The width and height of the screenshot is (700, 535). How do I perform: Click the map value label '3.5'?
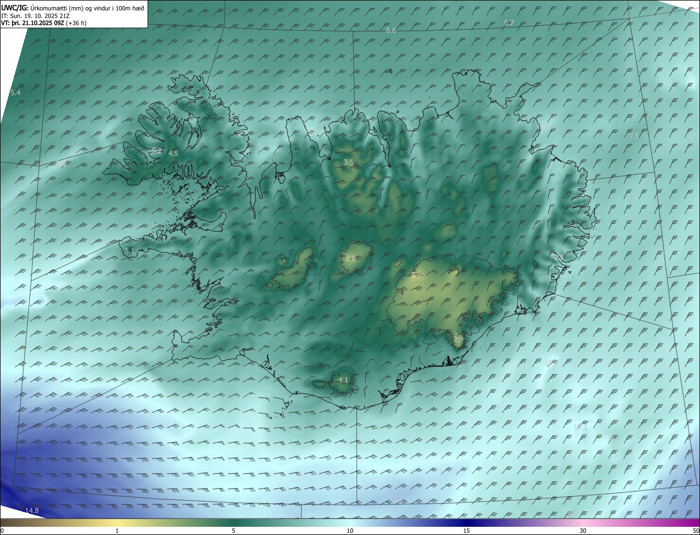348,162
